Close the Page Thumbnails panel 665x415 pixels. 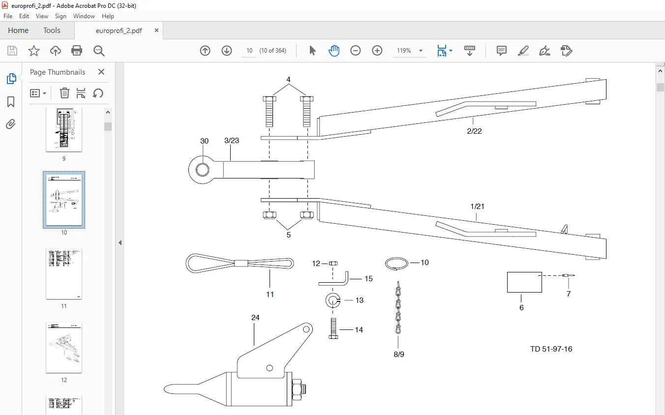pos(101,72)
